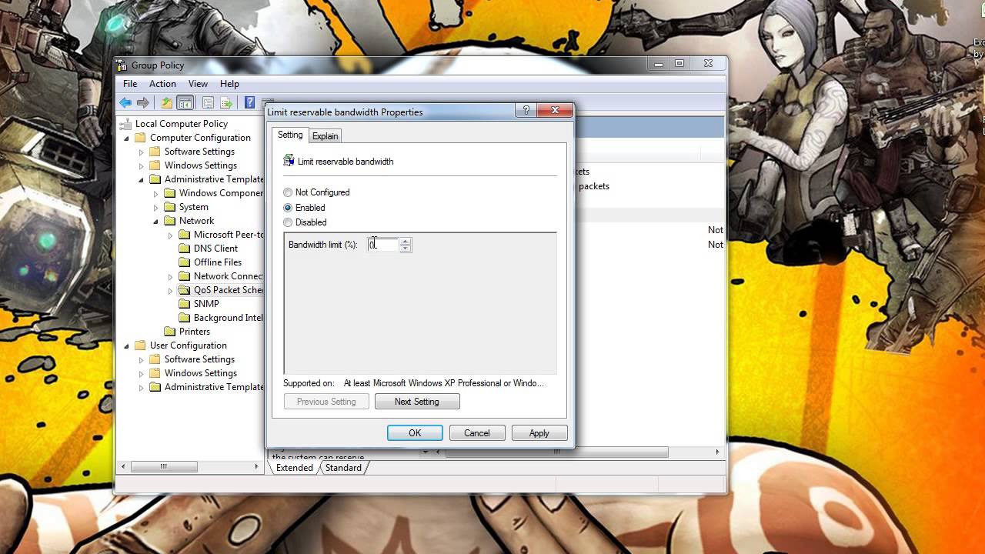Viewport: 985px width, 554px height.
Task: Select the Local Computer Policy text
Action: pos(182,124)
